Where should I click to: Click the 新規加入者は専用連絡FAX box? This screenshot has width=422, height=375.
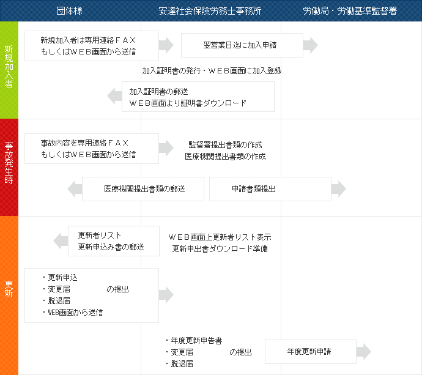coord(92,46)
